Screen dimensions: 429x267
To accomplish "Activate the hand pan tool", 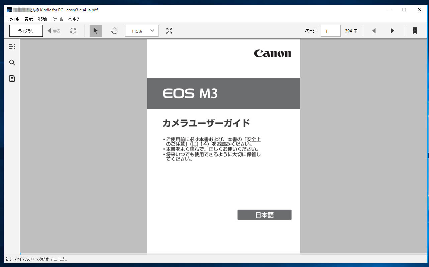I will point(114,31).
